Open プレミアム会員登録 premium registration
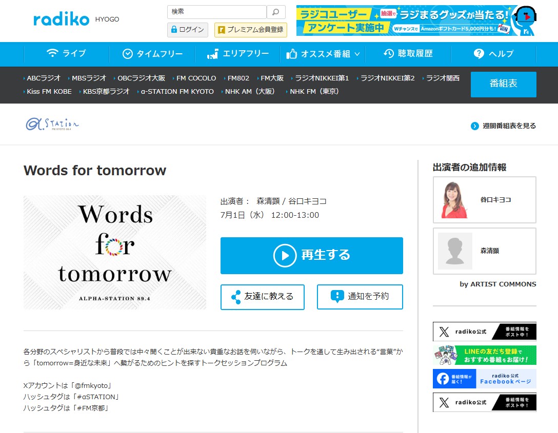558x433 pixels. [250, 30]
